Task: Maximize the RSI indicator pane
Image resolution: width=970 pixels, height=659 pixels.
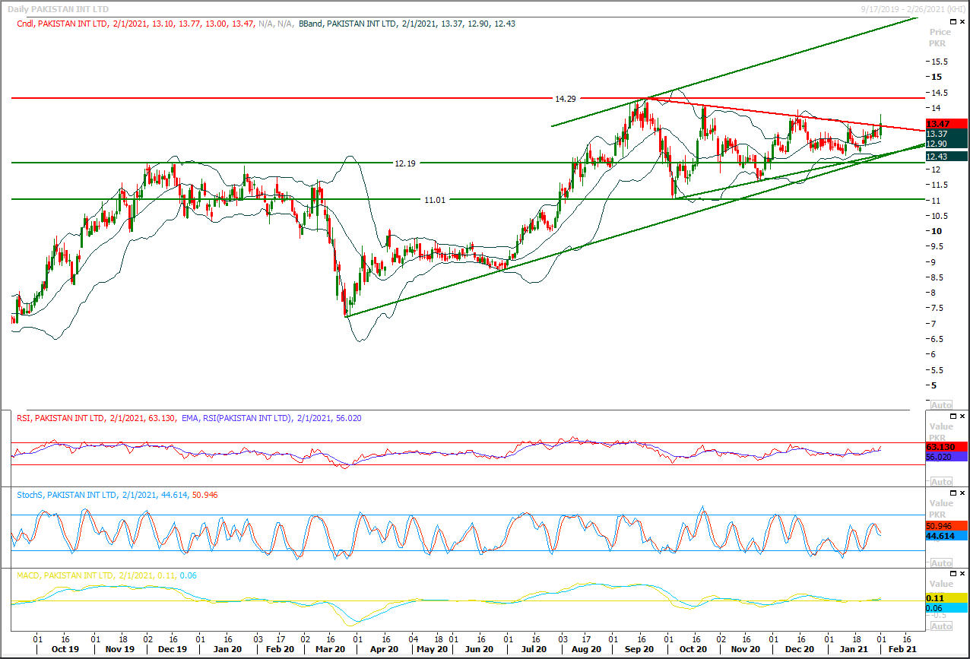Action: 953,417
